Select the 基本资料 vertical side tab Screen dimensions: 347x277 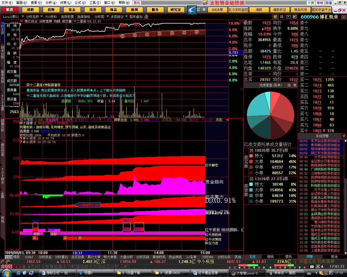[2, 77]
